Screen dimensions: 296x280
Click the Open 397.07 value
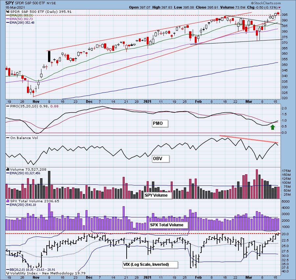point(140,7)
